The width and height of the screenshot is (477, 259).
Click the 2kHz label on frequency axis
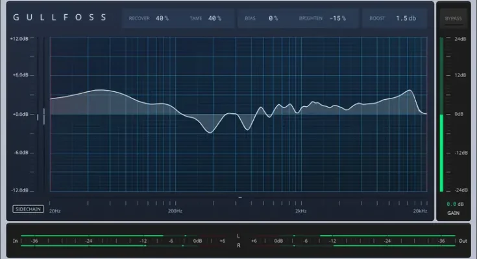click(300, 210)
